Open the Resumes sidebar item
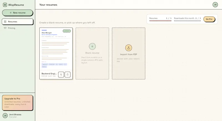 click(x=17, y=22)
